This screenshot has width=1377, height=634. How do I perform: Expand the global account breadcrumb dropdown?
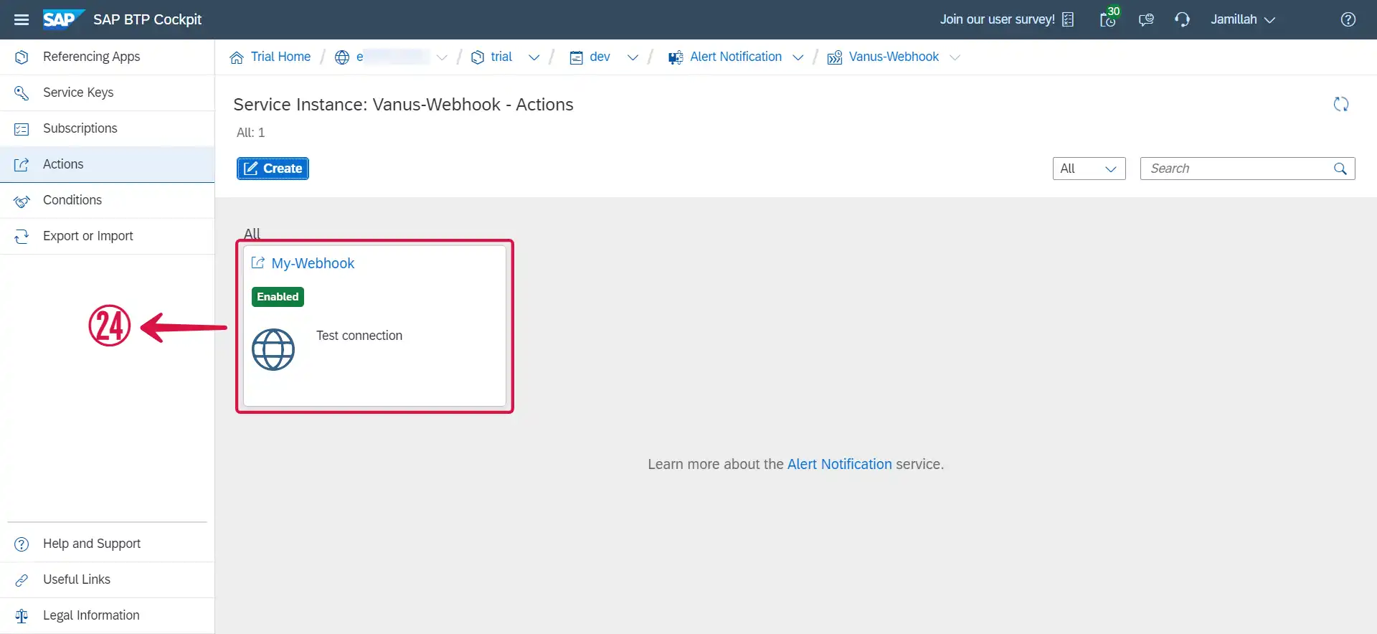tap(442, 57)
